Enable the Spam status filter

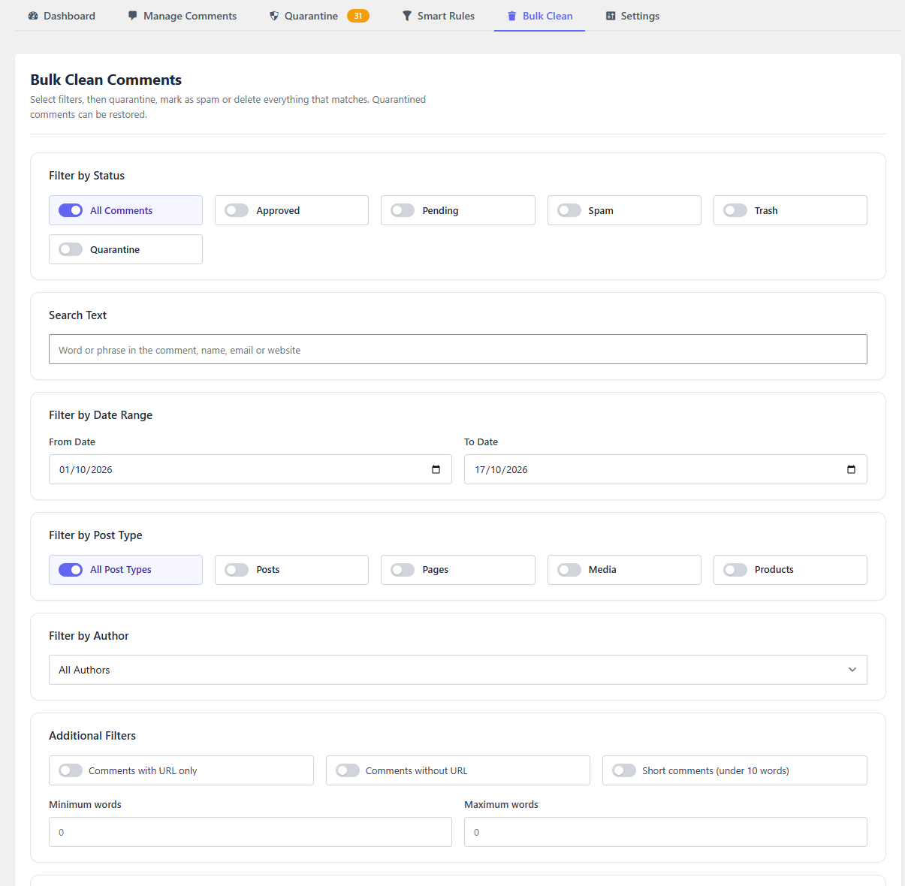569,210
